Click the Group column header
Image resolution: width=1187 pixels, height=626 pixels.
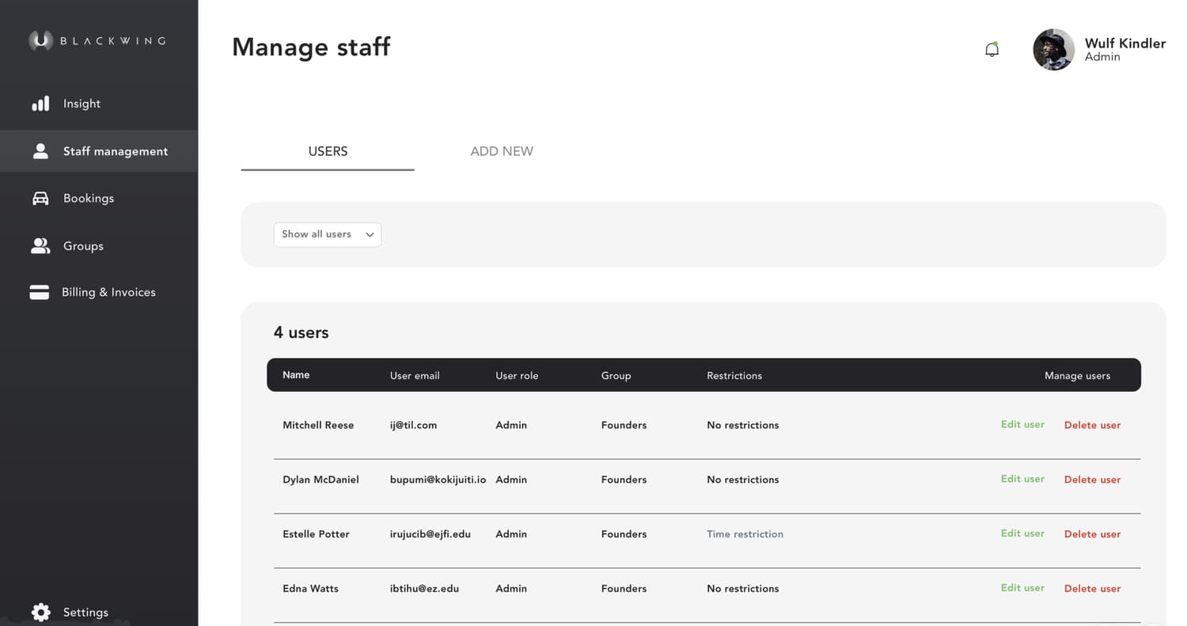[x=616, y=375]
